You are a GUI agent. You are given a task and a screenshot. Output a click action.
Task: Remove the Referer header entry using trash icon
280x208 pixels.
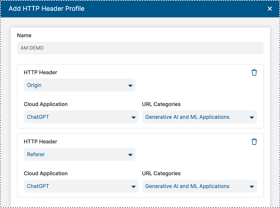pos(254,142)
